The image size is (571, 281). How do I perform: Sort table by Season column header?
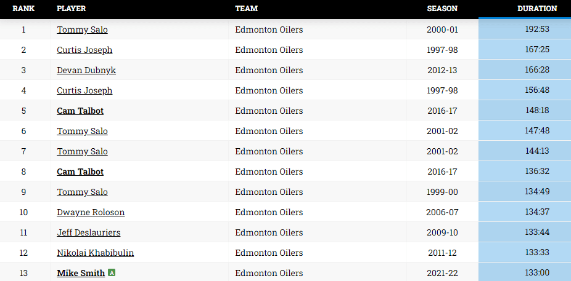coord(442,9)
